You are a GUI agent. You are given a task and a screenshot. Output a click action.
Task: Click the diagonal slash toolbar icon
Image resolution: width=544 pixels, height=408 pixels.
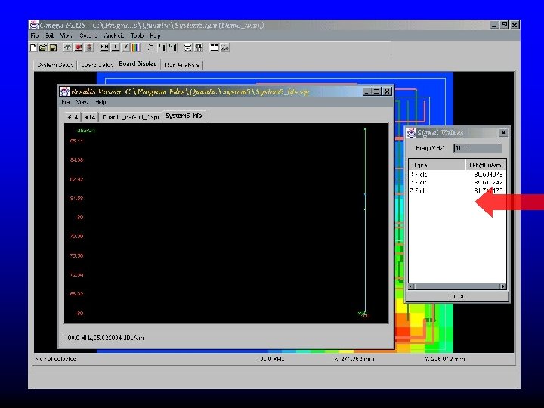coord(125,48)
